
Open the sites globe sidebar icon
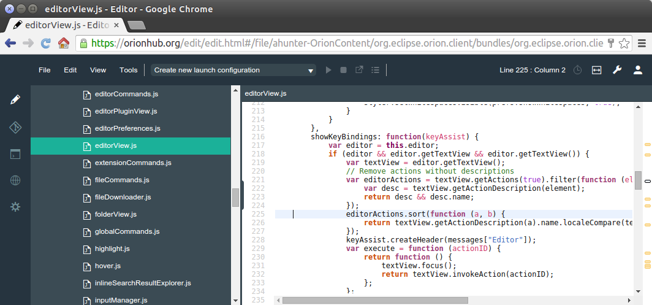[15, 180]
